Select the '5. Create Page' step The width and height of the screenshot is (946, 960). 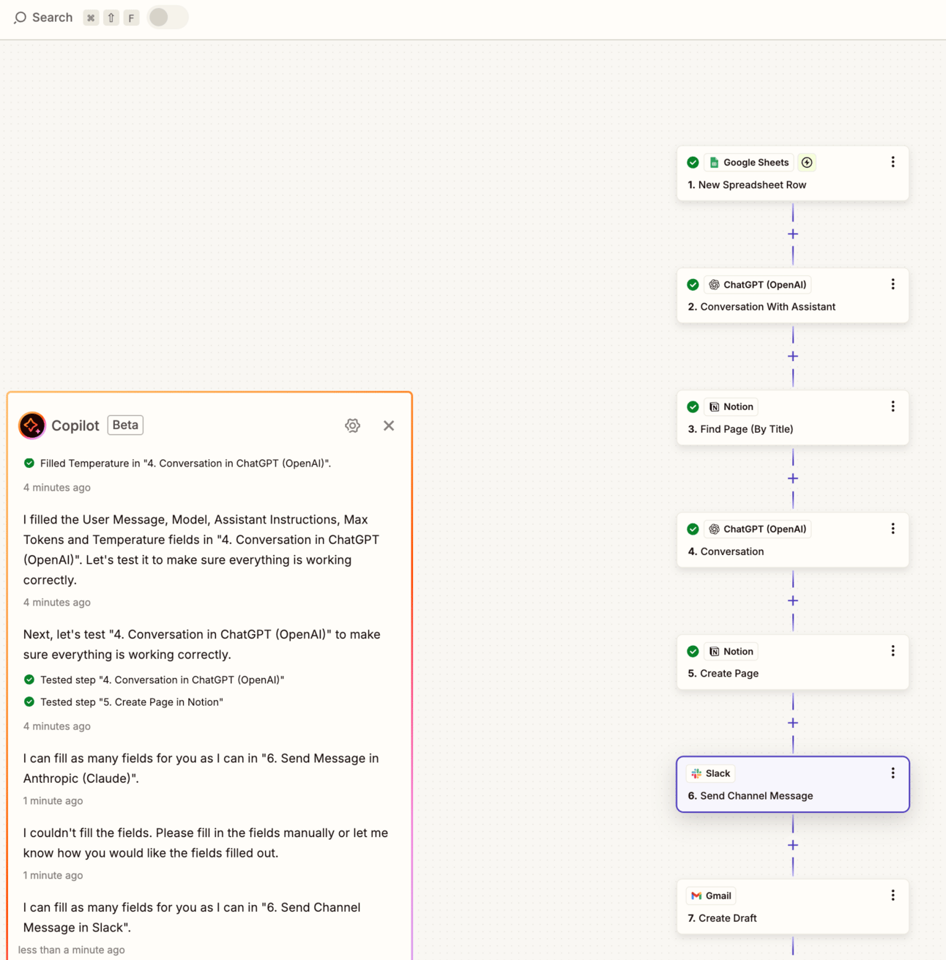[x=793, y=663]
